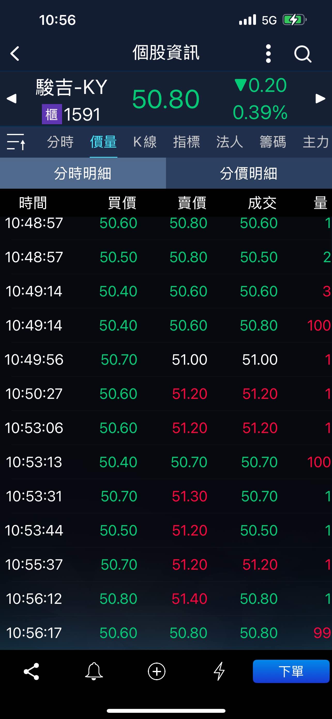
Task: Tap the price change ▼0.20
Action: (x=261, y=85)
